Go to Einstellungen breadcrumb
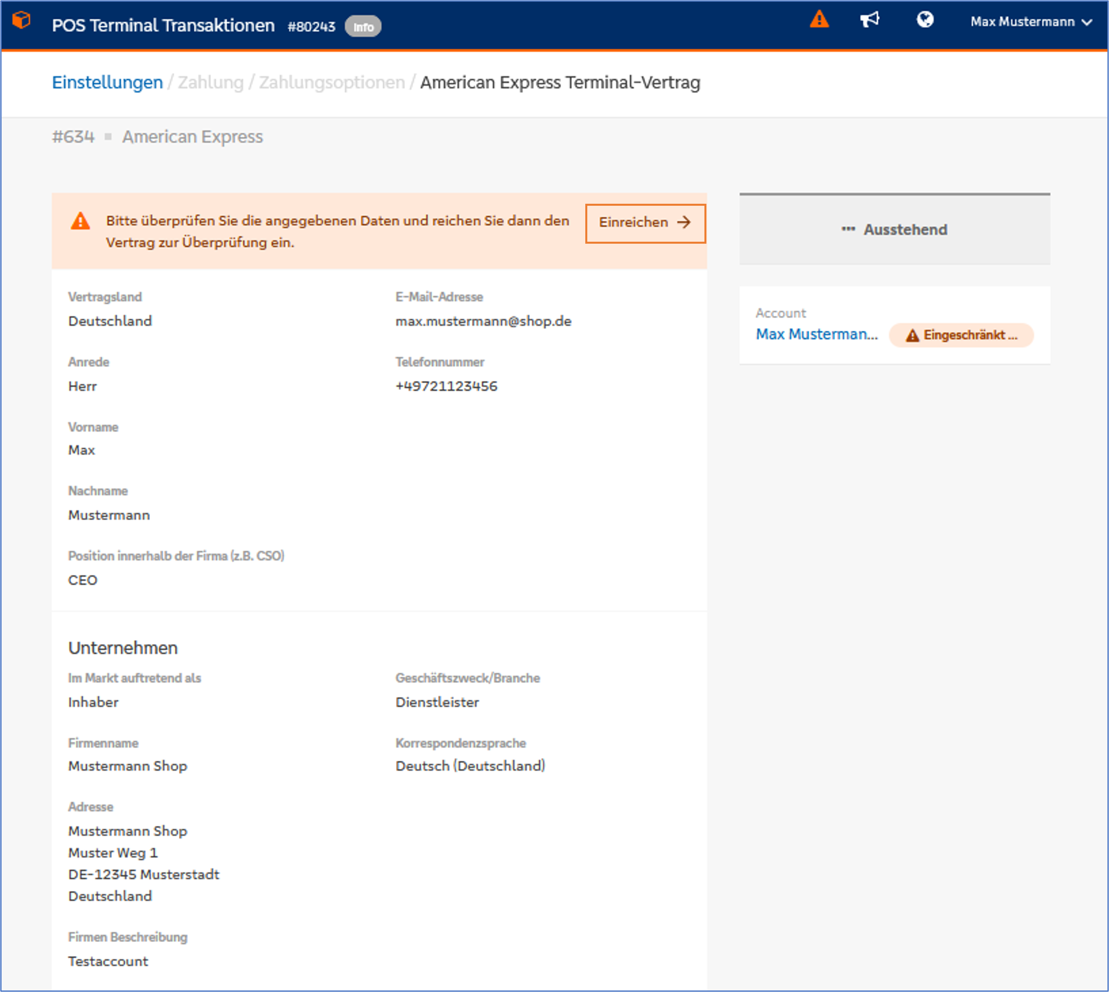 pyautogui.click(x=108, y=82)
